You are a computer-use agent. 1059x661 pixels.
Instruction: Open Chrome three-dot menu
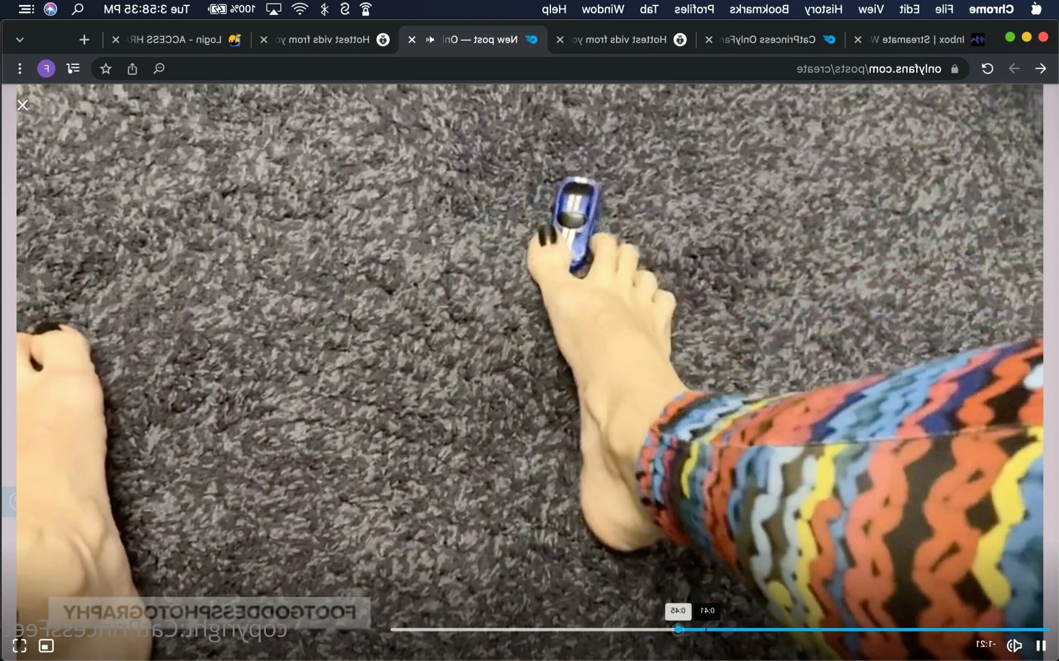(x=20, y=69)
